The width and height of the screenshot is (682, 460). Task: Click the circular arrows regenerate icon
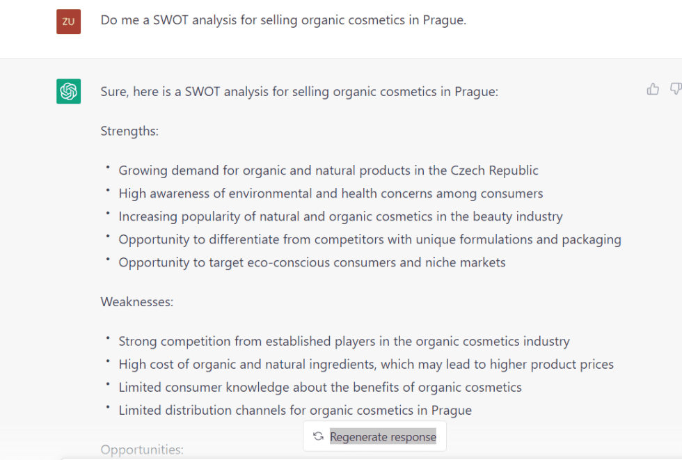point(319,436)
